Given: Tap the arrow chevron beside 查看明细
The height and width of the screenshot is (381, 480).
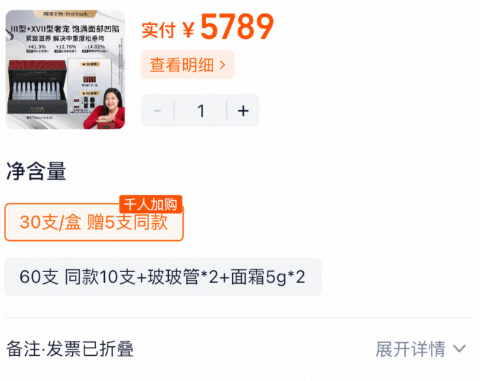Looking at the screenshot, I should click(x=223, y=65).
